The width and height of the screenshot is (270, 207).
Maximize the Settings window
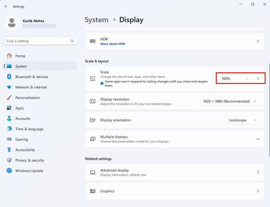pos(253,4)
